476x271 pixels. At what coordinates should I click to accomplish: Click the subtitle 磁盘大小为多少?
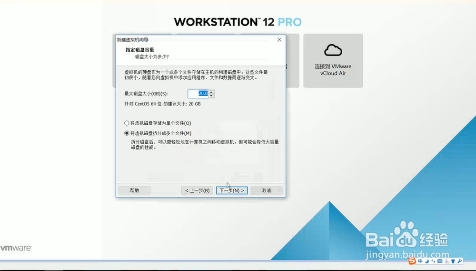(152, 56)
